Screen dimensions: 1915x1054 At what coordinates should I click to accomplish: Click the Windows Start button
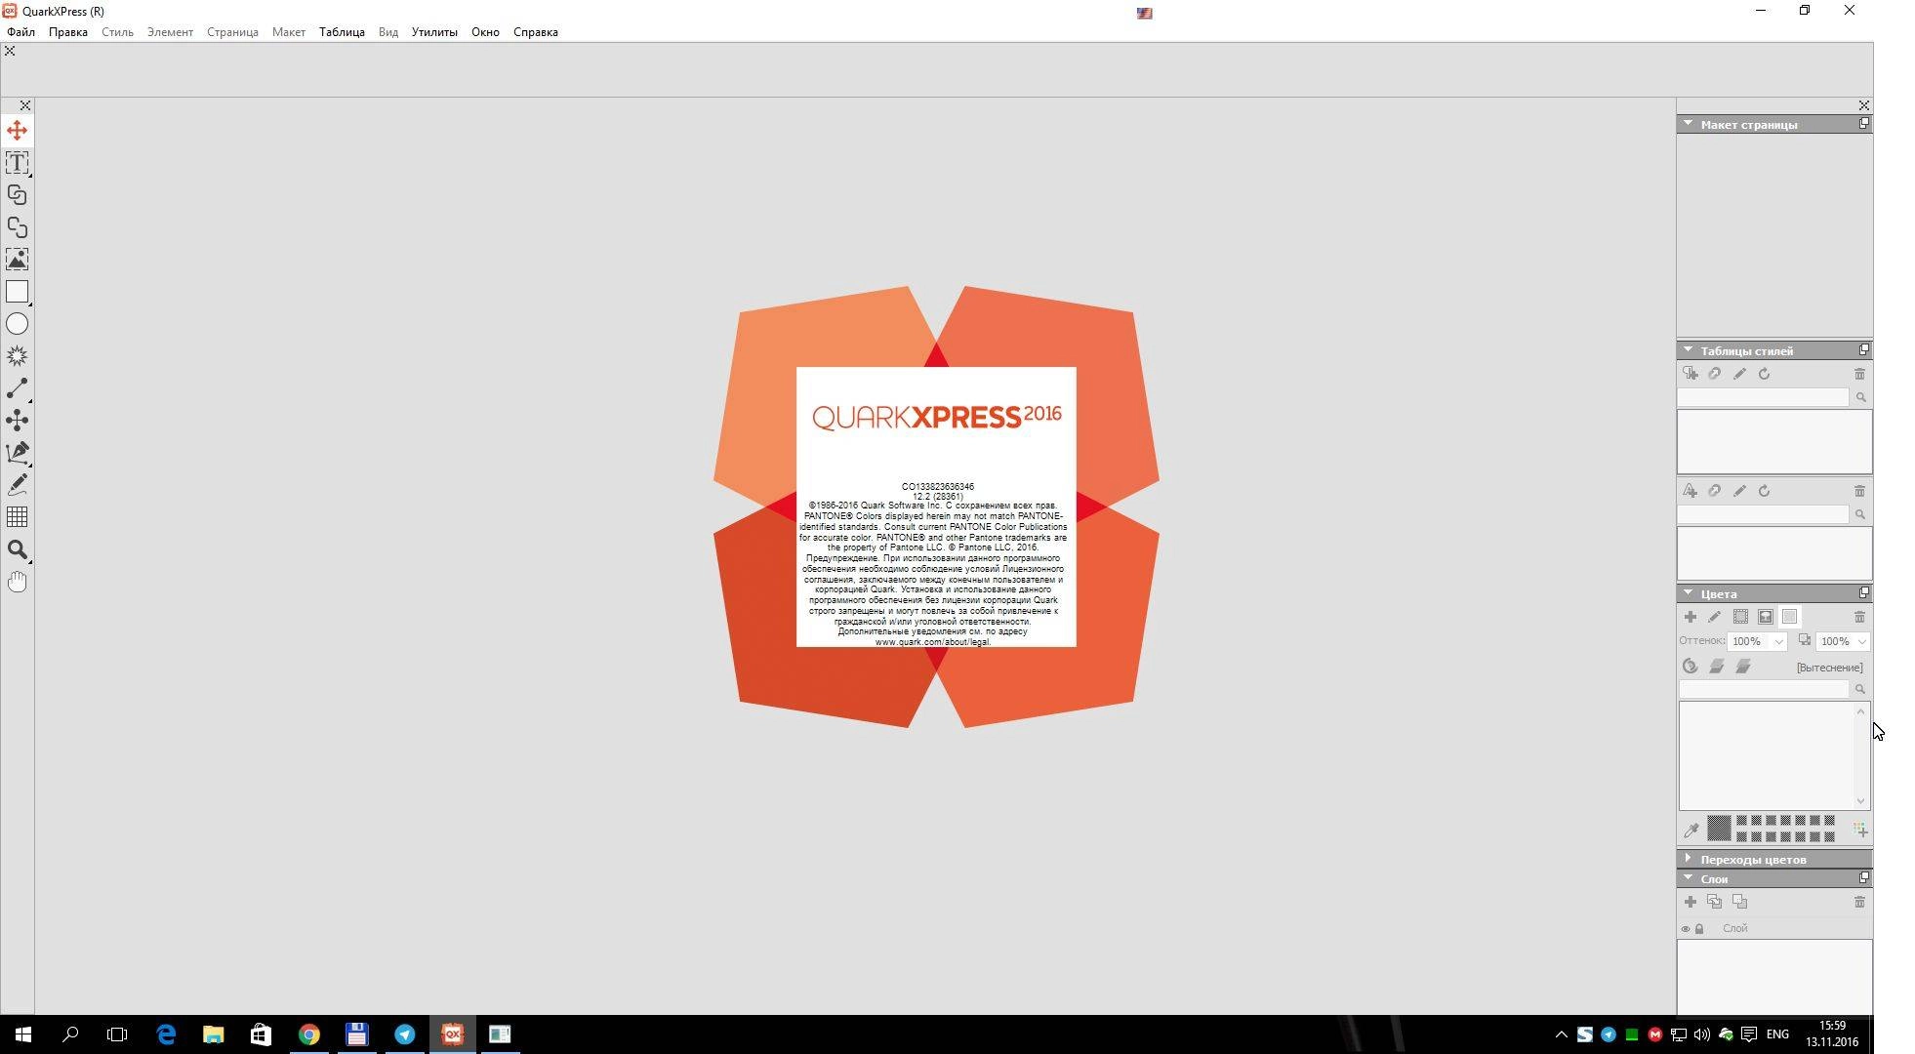coord(23,1034)
